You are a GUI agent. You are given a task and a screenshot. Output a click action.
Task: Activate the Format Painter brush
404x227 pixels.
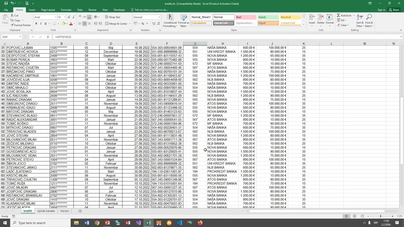[12, 25]
